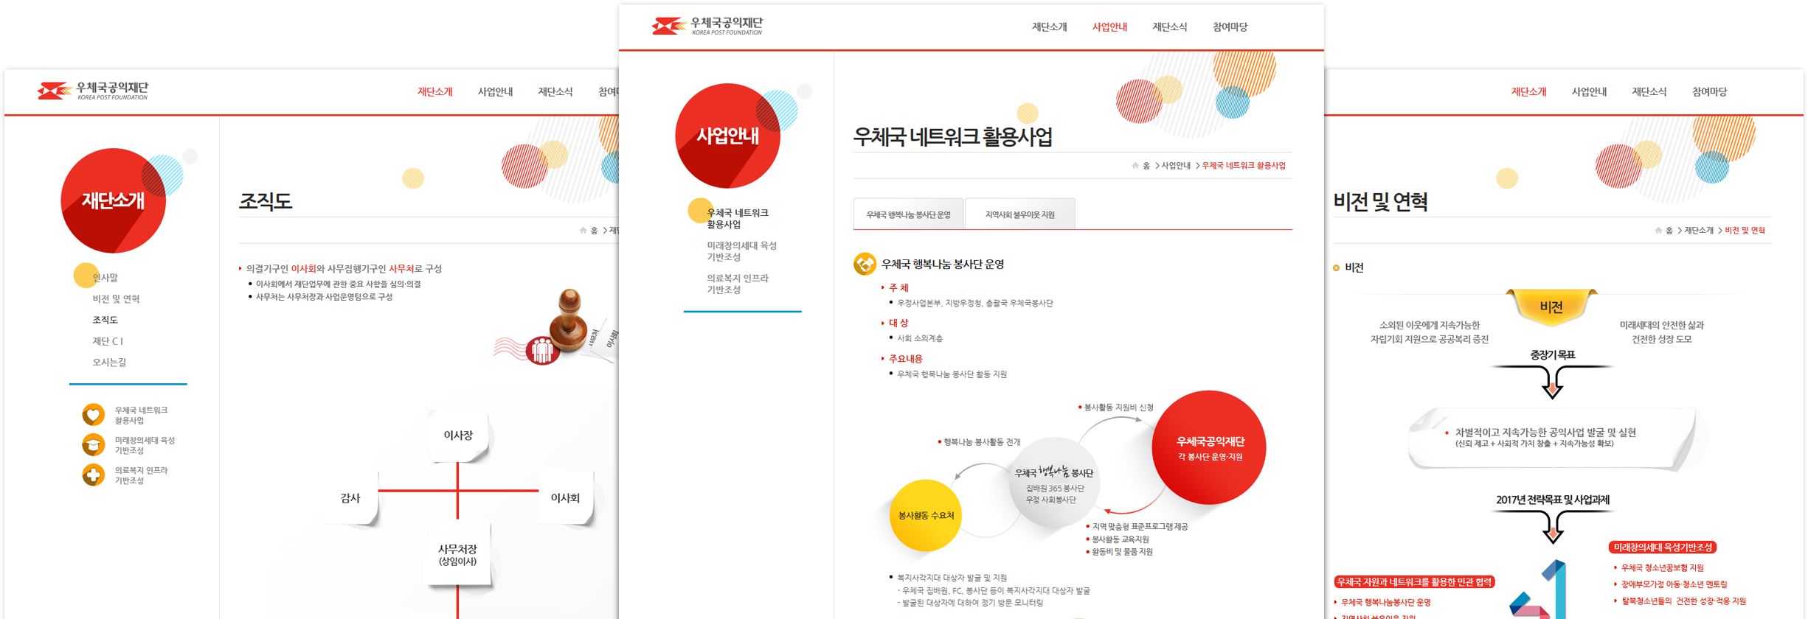Click the yellow 비전 badge in right window
1808x619 pixels.
point(1551,307)
